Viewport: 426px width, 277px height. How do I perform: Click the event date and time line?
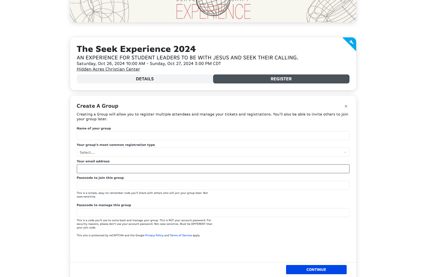click(x=149, y=64)
